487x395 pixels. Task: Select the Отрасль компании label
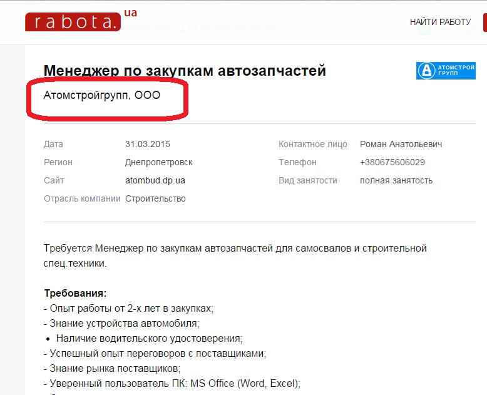(82, 198)
